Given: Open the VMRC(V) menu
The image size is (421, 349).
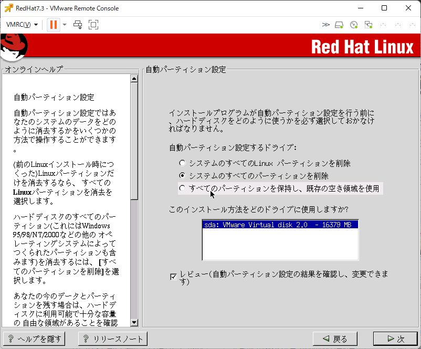Looking at the screenshot, I should [x=22, y=25].
